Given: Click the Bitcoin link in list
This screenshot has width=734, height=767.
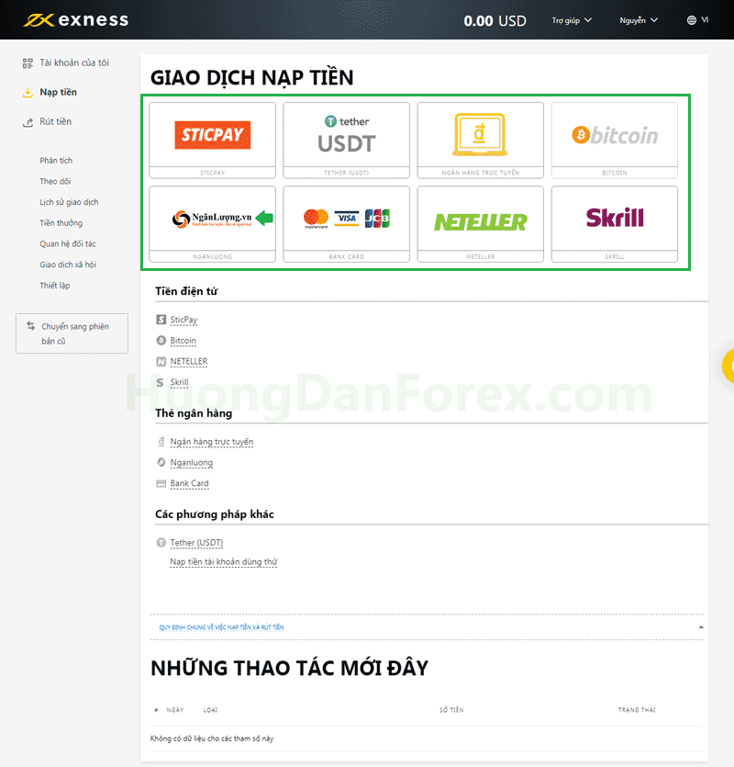Looking at the screenshot, I should pyautogui.click(x=183, y=341).
